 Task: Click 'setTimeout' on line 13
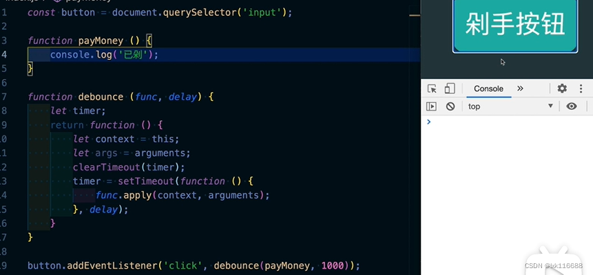146,181
